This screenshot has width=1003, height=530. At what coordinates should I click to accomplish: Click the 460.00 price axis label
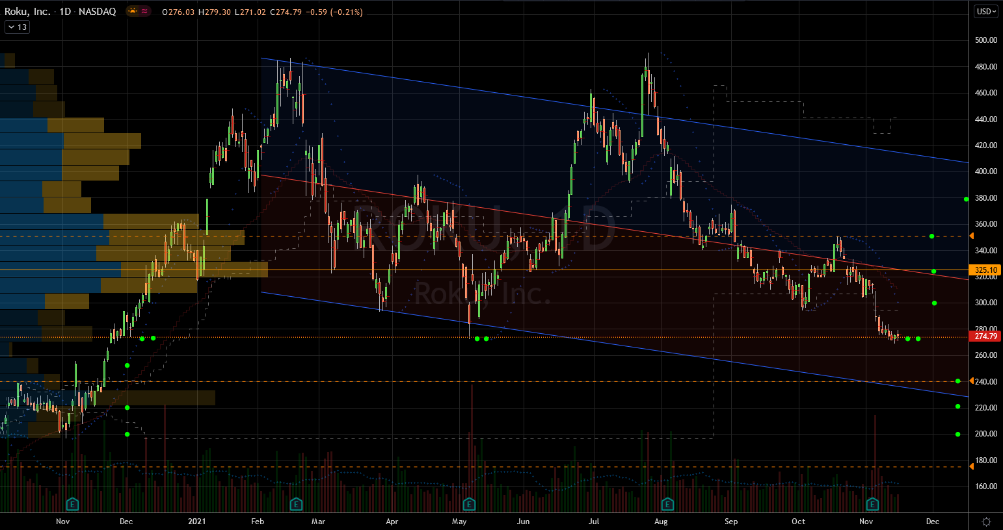pos(986,93)
